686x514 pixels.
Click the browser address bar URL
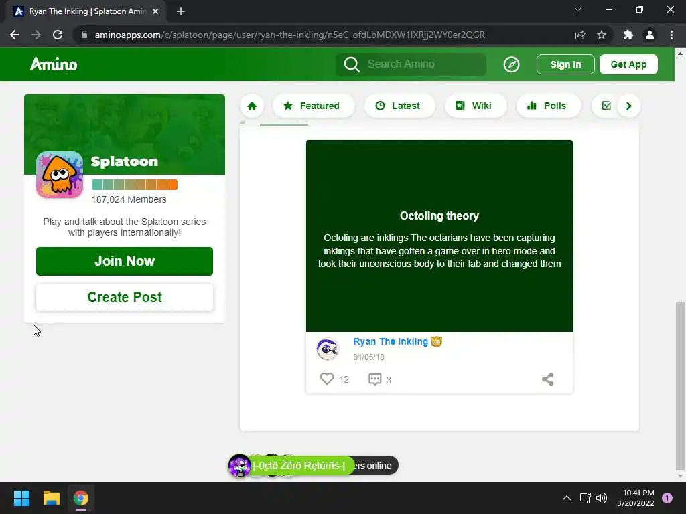[289, 35]
